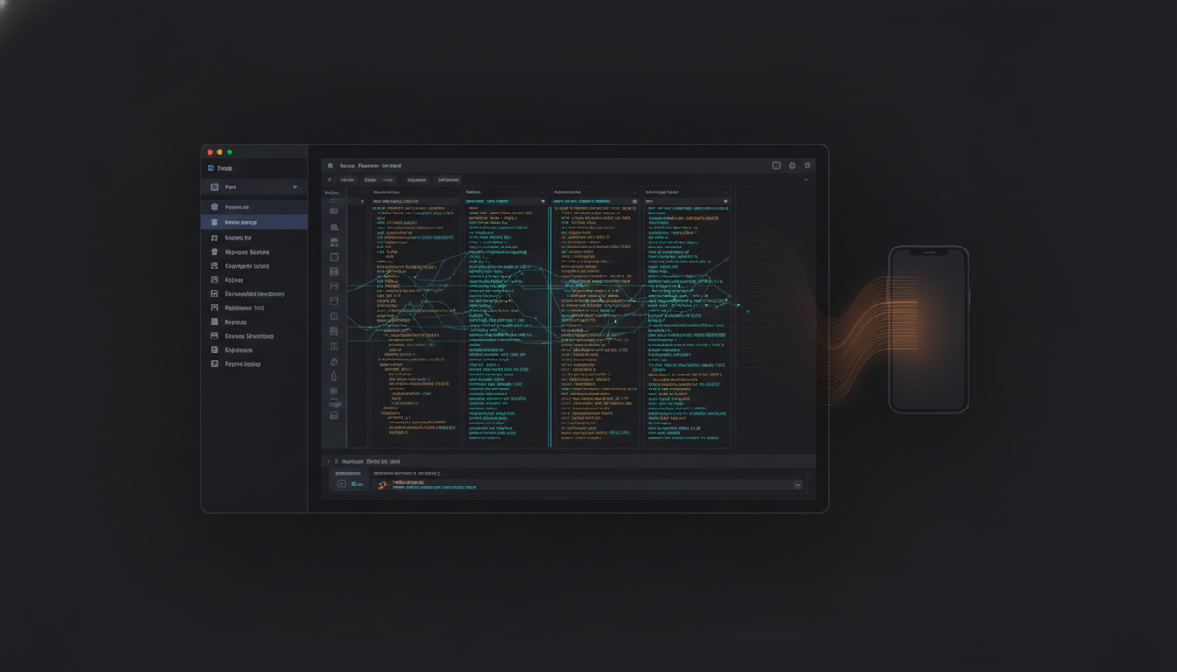Image resolution: width=1177 pixels, height=672 pixels.
Task: Click the grid layout icon in top-right toolbar
Action: pos(776,165)
